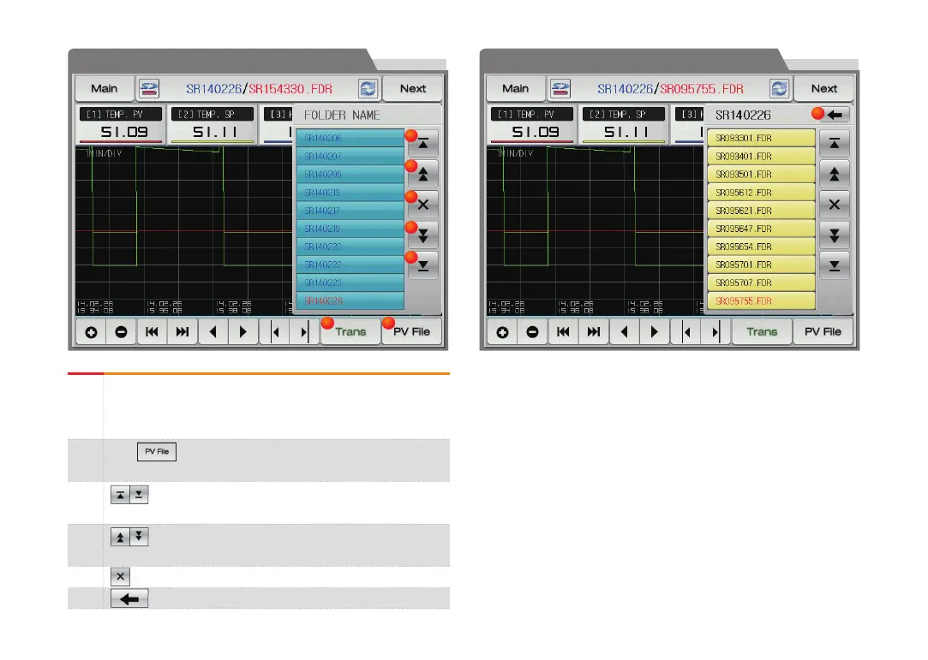Click the refresh icon beside SR095755.FDR
The width and height of the screenshot is (928, 660).
coord(780,89)
